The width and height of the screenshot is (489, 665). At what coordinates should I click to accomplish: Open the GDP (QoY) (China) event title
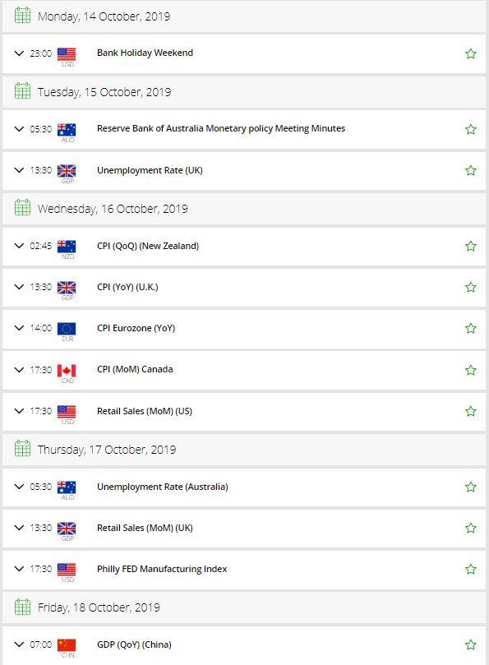tap(135, 644)
